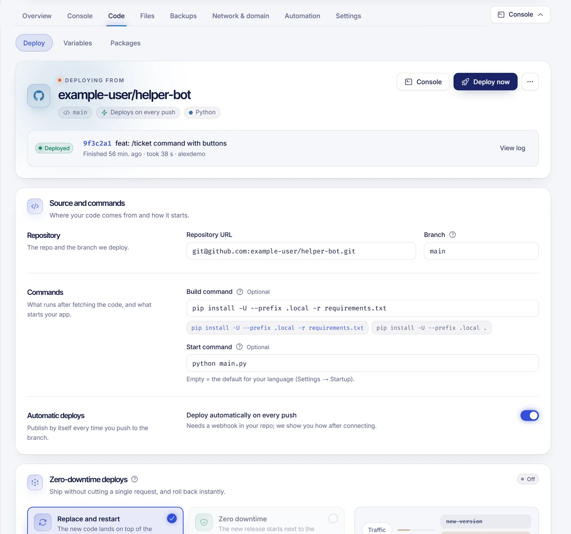
Task: Click the Traffic label in diagram
Action: point(377,530)
